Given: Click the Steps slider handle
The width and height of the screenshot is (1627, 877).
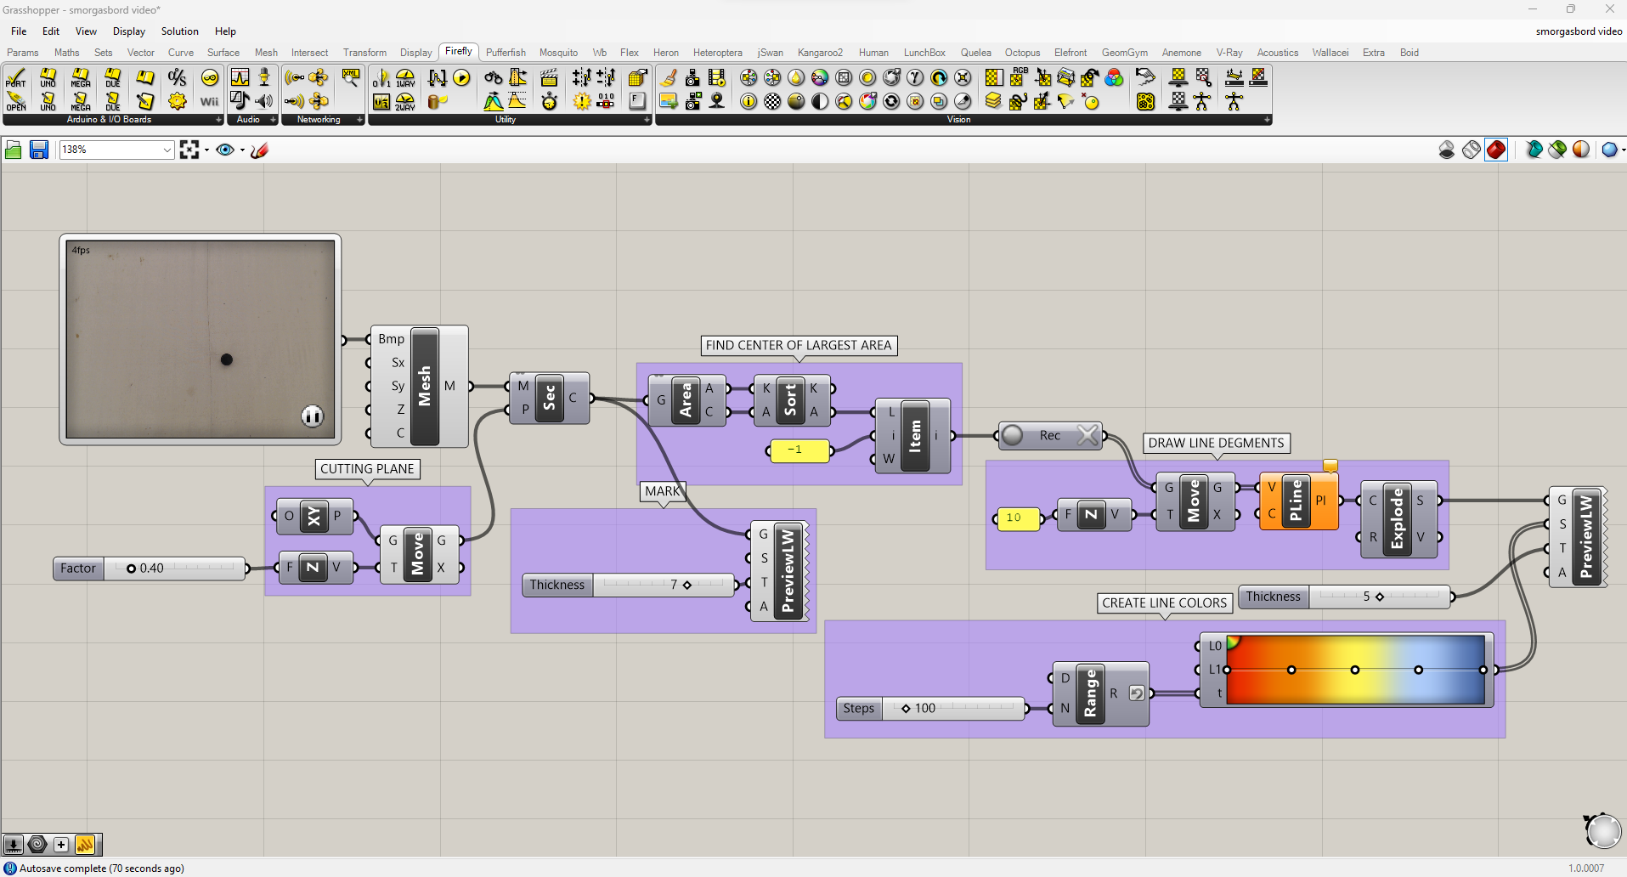Looking at the screenshot, I should pos(906,709).
